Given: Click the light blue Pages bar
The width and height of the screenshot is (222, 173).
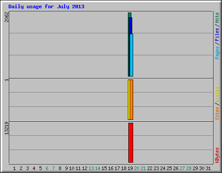Looking at the screenshot, I should tap(131, 55).
